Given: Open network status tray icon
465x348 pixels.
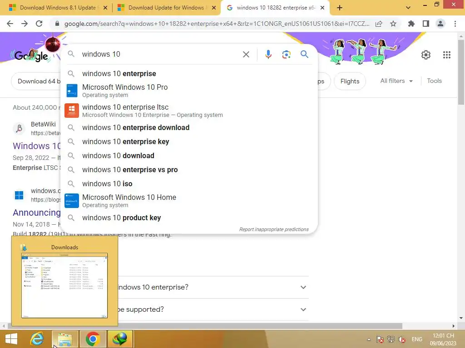Looking at the screenshot, I should pos(391,339).
